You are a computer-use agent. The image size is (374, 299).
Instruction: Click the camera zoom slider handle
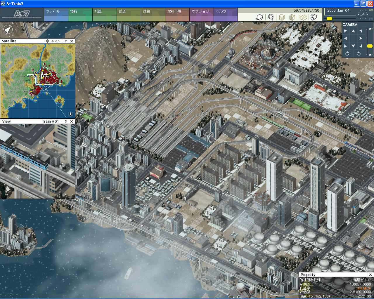tap(370, 46)
